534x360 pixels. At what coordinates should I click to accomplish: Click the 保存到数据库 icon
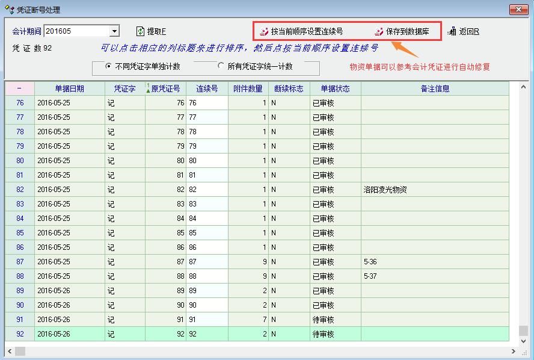pyautogui.click(x=379, y=31)
